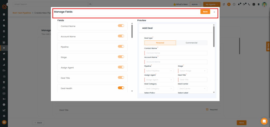Open the Assign Agent dropdown in preview
This screenshot has width=270, height=127.
pyautogui.click(x=159, y=80)
